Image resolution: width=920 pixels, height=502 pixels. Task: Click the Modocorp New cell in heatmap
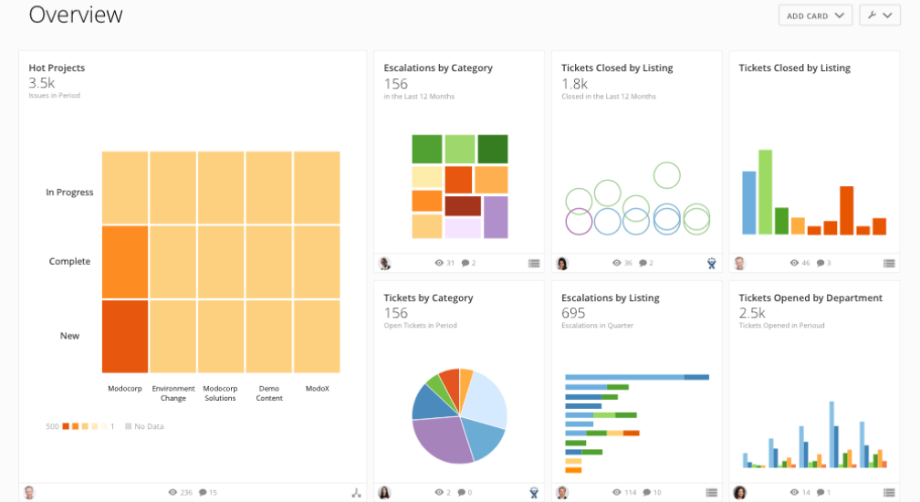[x=125, y=336]
